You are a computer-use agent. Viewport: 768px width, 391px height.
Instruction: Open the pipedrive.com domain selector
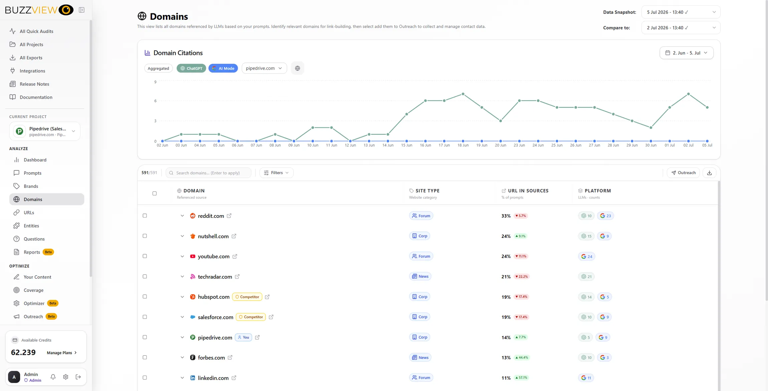click(264, 68)
